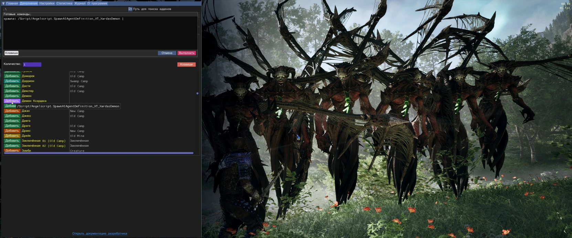
Task: Click the red Клавиши button
Action: point(186,64)
